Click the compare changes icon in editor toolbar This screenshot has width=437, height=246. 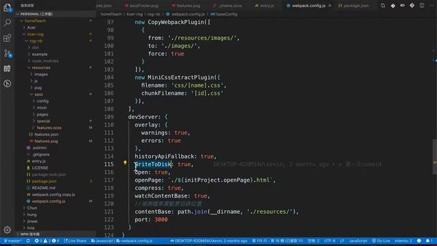coord(383,5)
